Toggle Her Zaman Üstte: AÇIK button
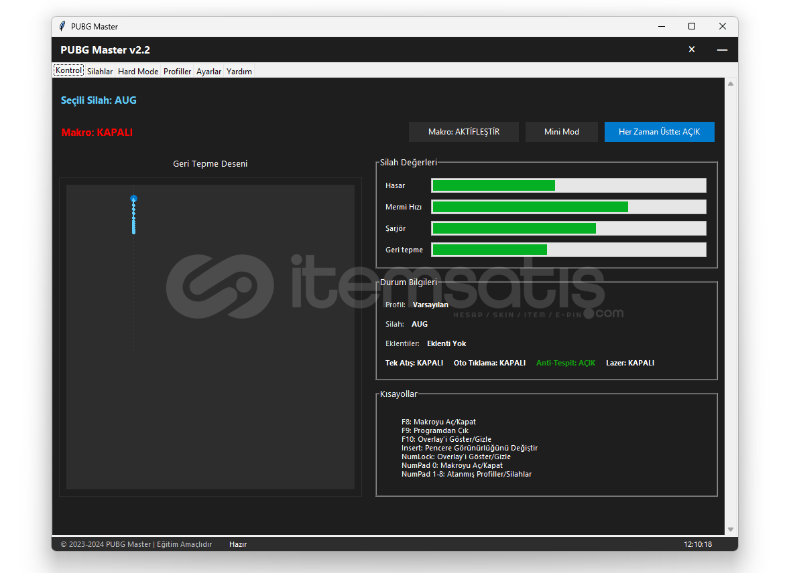Image resolution: width=789 pixels, height=573 pixels. [659, 132]
